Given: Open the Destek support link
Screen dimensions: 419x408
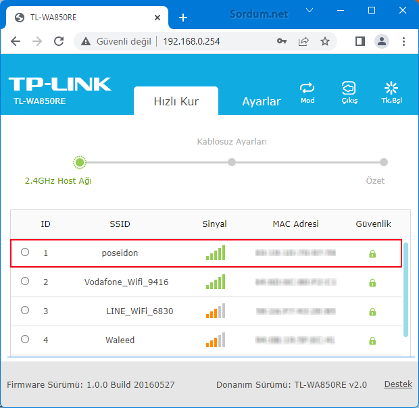Looking at the screenshot, I should coord(398,384).
